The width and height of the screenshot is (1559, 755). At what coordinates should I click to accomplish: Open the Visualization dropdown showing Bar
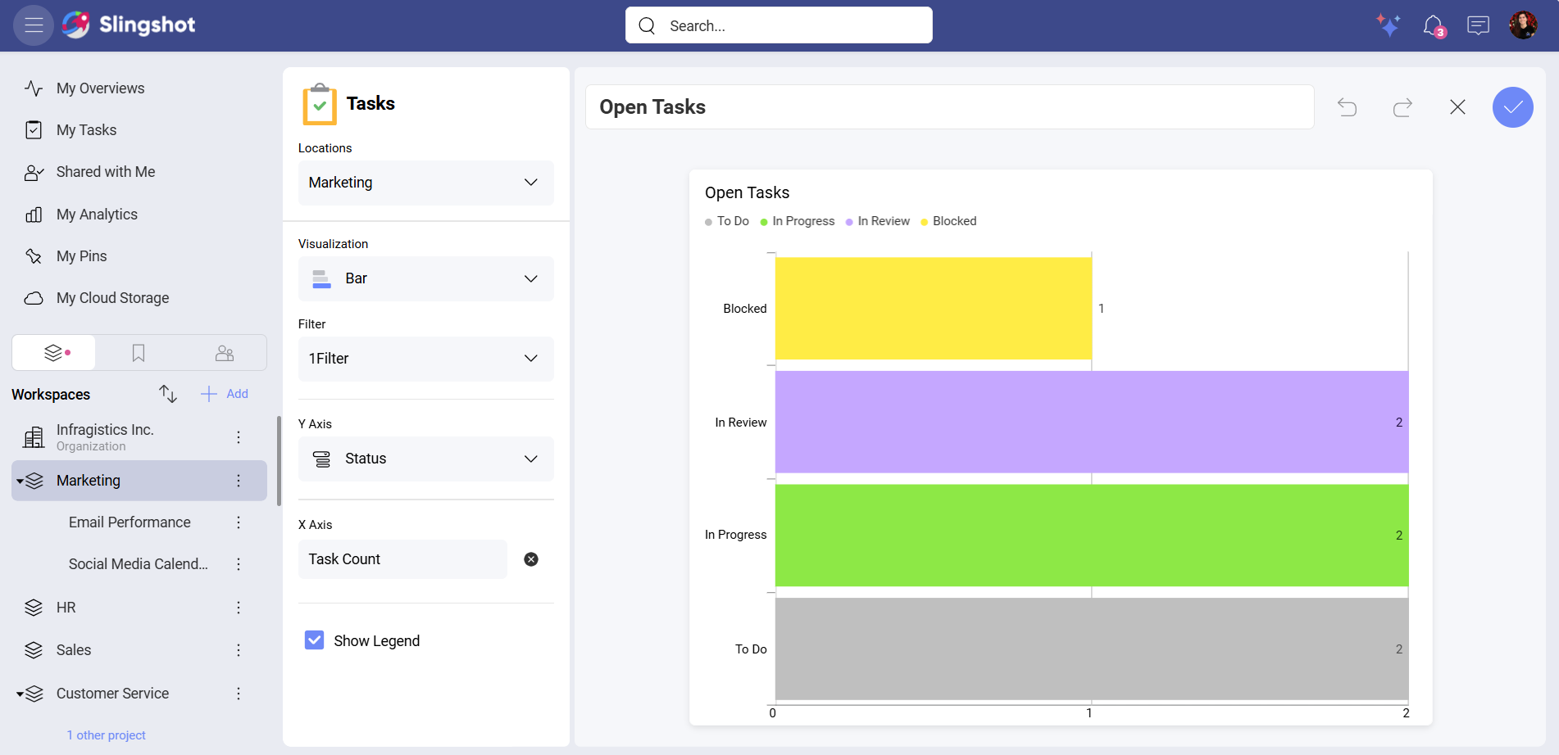(x=425, y=278)
